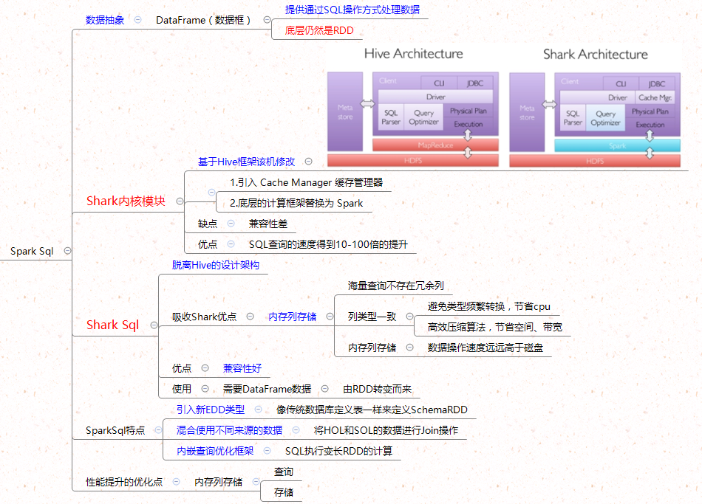The image size is (702, 504).
Task: Select the red 底层仍然是RDD node
Action: coord(319,30)
